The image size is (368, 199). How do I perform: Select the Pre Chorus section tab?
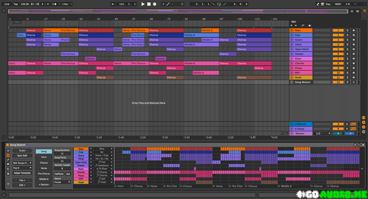pos(43,173)
